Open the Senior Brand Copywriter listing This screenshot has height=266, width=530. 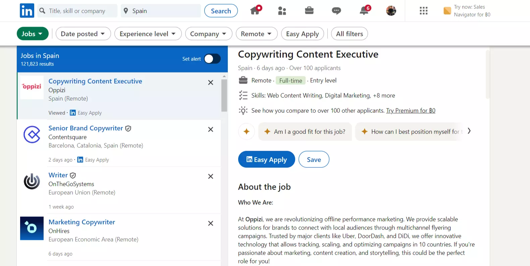86,128
